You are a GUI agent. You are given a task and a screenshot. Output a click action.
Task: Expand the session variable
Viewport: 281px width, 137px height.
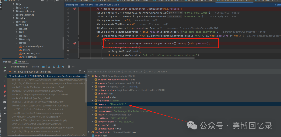[x=92, y=83]
